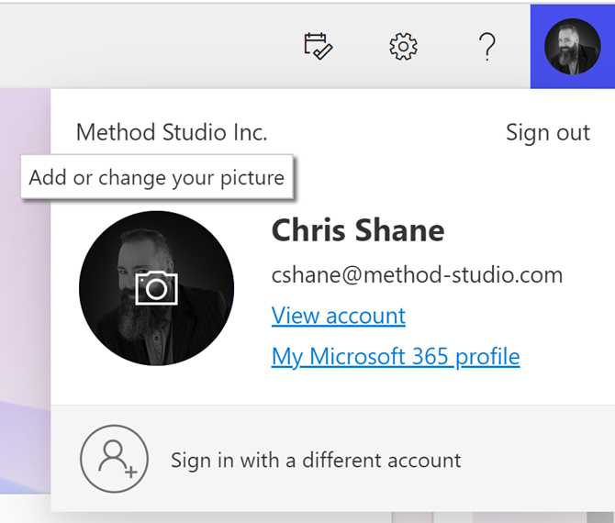Click the cshane@method-studio.com email address
This screenshot has width=615, height=523.
(x=417, y=274)
